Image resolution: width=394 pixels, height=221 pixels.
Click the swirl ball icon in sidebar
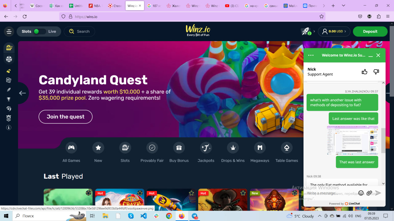pyautogui.click(x=9, y=109)
